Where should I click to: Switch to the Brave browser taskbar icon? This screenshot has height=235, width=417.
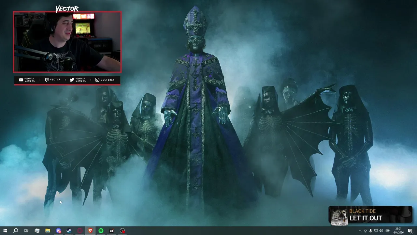pos(90,231)
